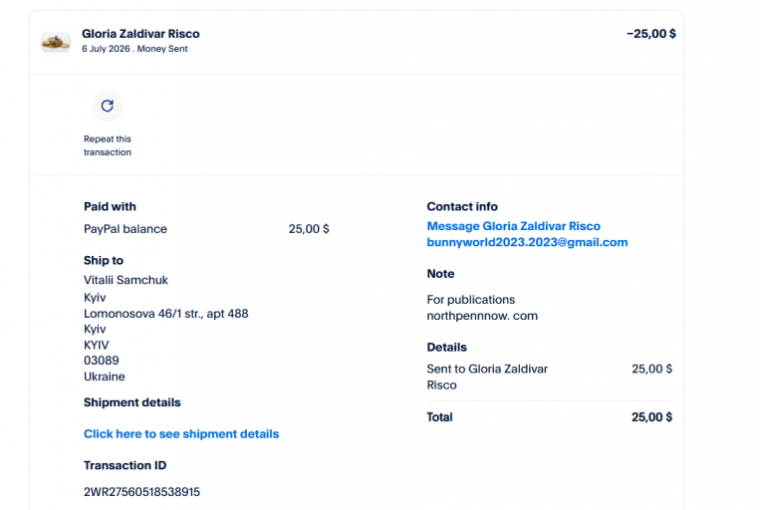The width and height of the screenshot is (760, 510).
Task: Click the circular repeat transaction icon
Action: (108, 106)
